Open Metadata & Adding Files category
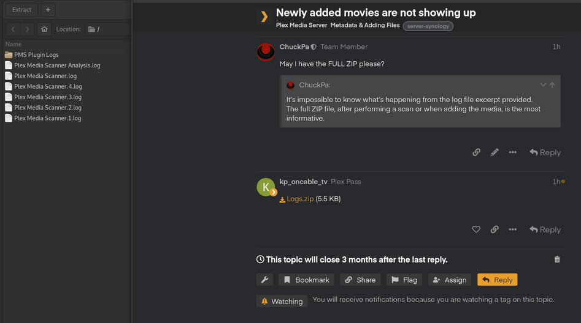This screenshot has width=581, height=323. tap(365, 25)
